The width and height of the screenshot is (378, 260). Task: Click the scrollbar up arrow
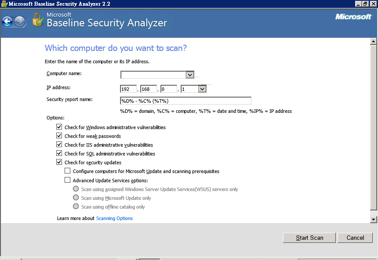[374, 42]
